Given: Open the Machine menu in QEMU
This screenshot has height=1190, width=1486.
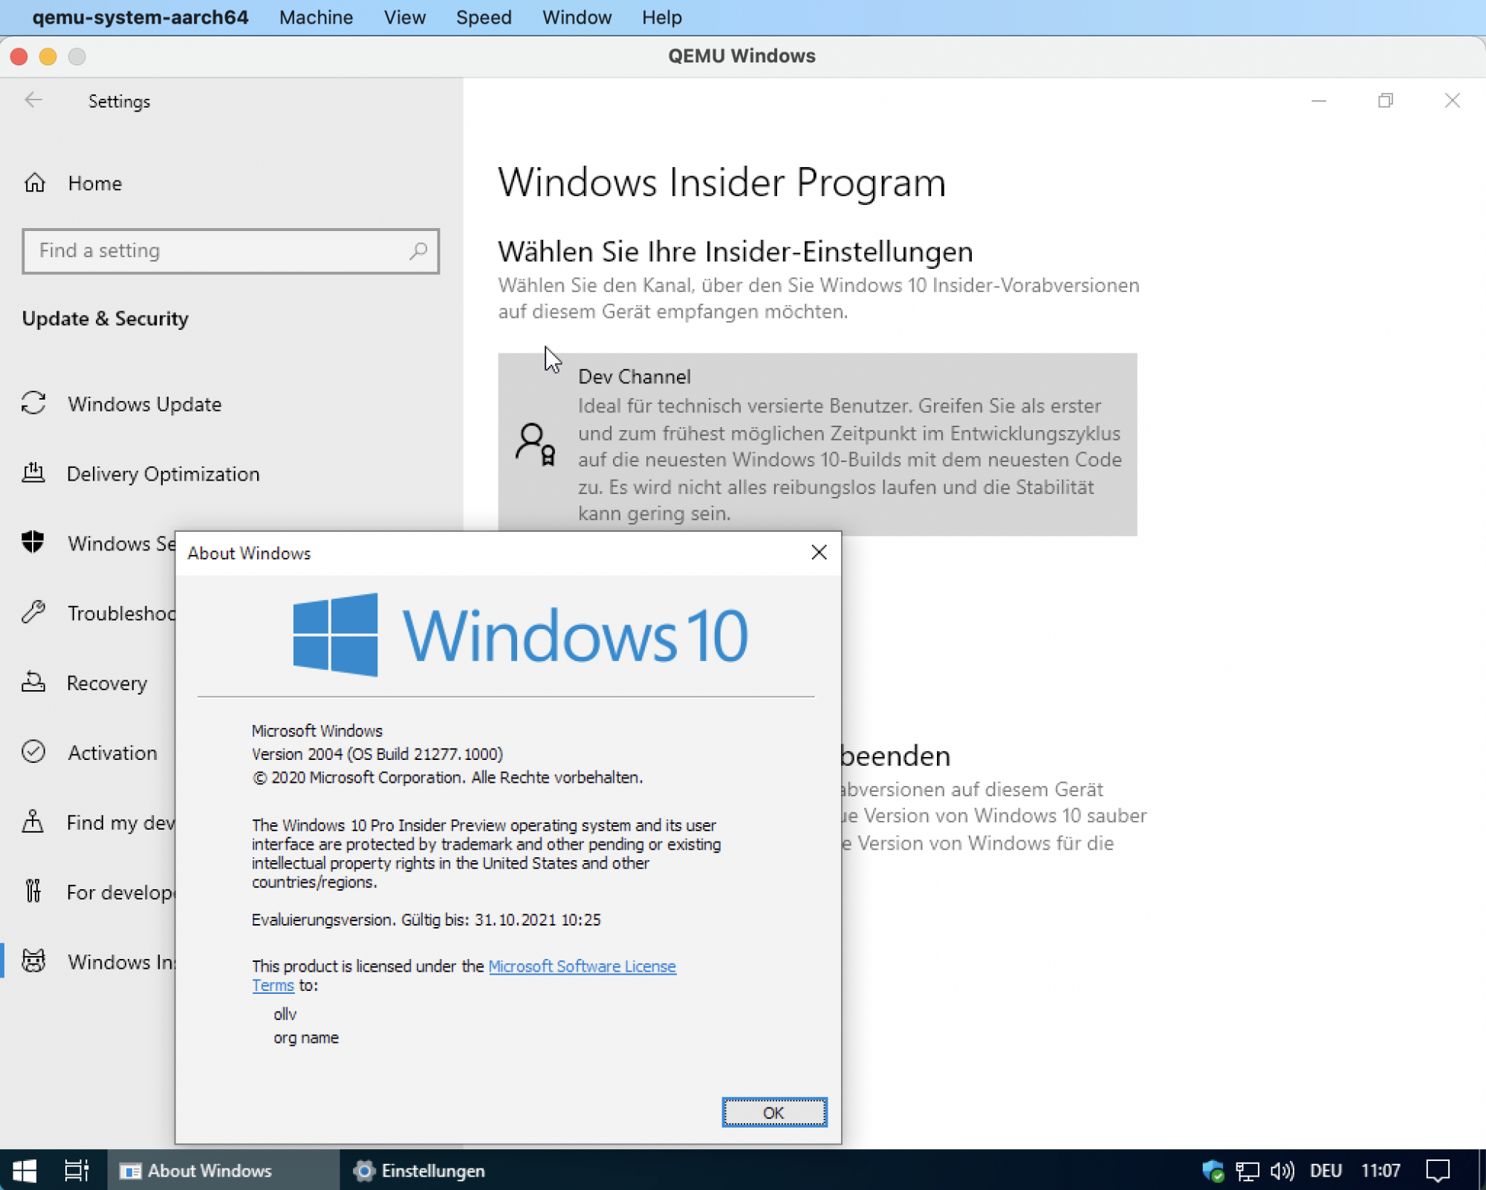Looking at the screenshot, I should click(x=316, y=17).
